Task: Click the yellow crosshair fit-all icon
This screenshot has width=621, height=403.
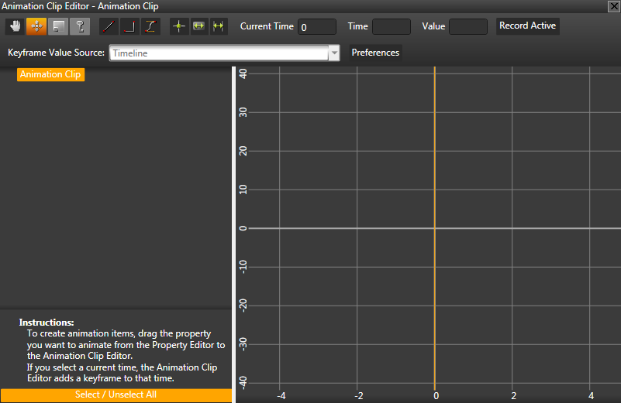Action: (x=179, y=26)
